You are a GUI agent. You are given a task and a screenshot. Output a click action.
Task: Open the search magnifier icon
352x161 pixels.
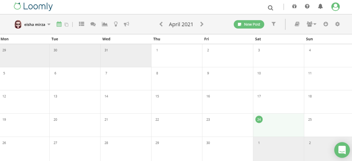click(270, 8)
